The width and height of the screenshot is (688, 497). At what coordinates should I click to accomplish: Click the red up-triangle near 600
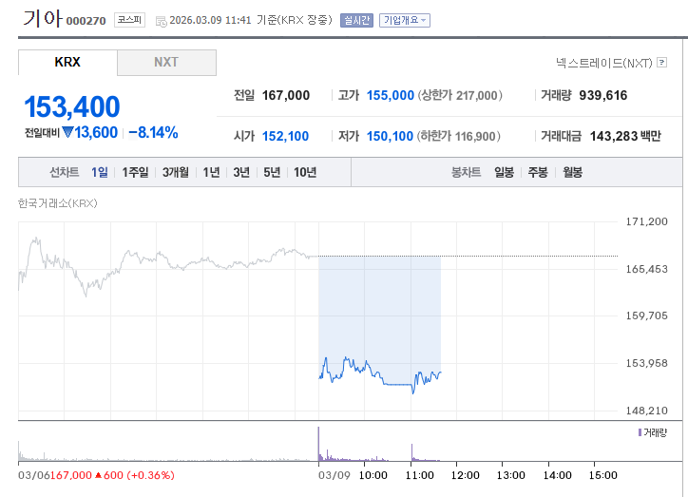tap(99, 475)
